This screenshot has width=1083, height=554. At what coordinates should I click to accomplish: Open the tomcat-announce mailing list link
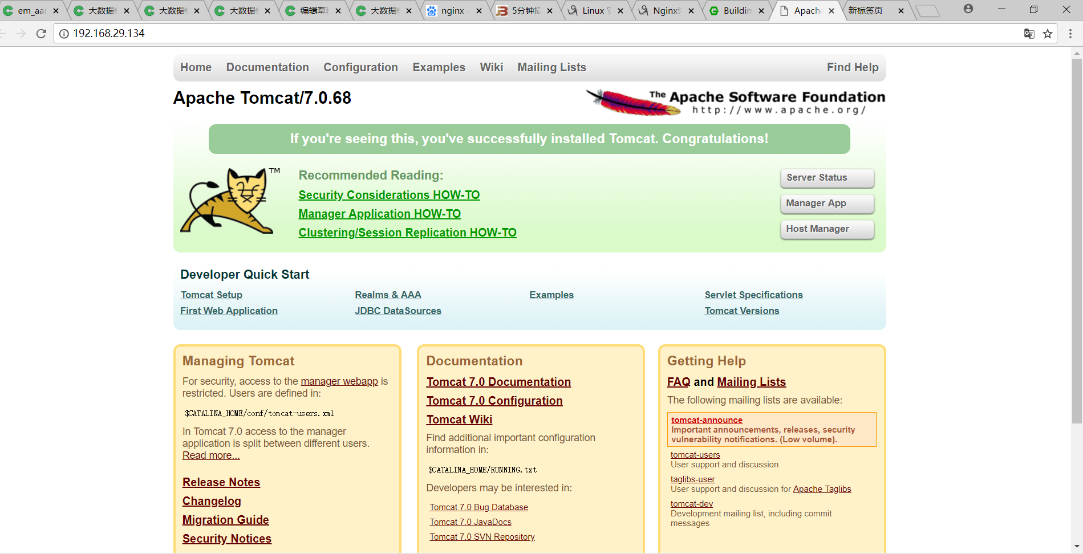pos(707,420)
